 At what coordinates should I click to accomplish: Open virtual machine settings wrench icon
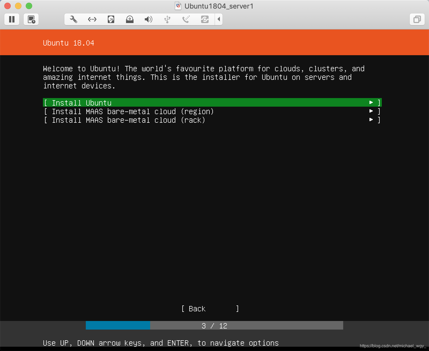pyautogui.click(x=73, y=19)
